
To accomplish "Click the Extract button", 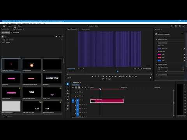I will click(x=123, y=76).
